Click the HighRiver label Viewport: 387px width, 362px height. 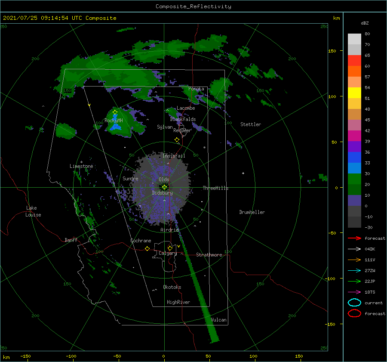[x=178, y=302]
